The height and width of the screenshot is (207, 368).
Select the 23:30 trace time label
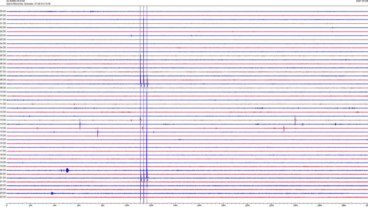point(3,197)
